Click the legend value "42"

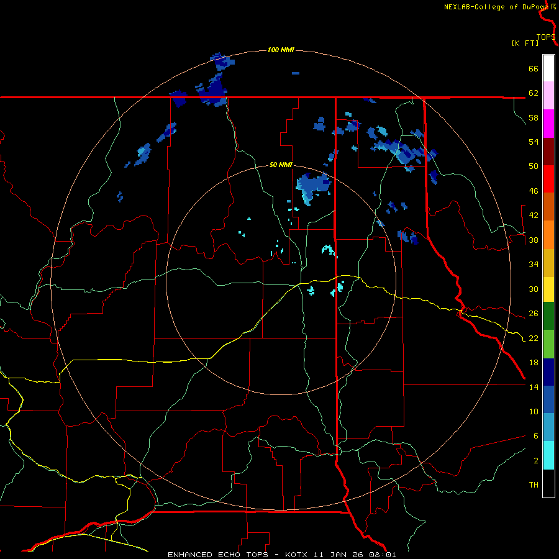534,216
